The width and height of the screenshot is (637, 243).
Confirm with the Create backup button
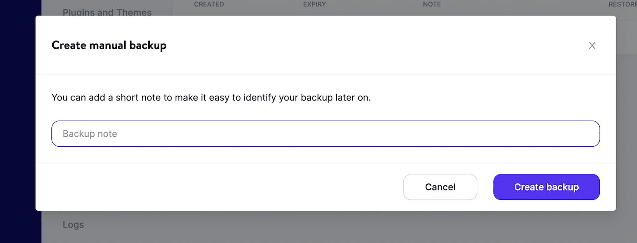pyautogui.click(x=546, y=187)
